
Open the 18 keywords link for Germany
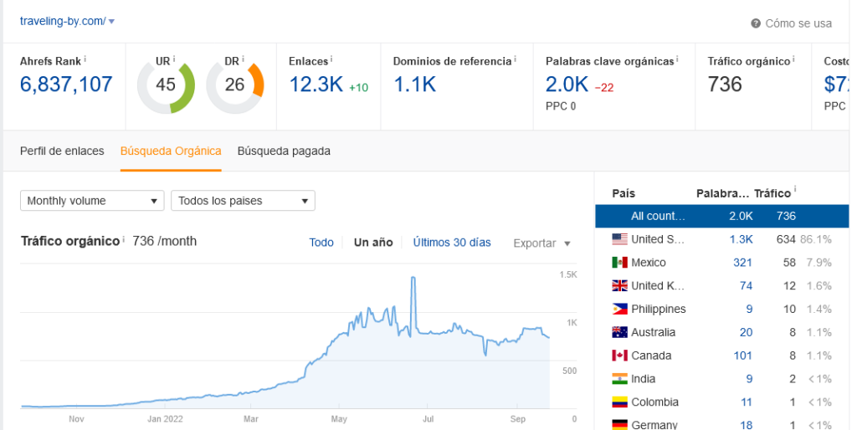coord(746,424)
